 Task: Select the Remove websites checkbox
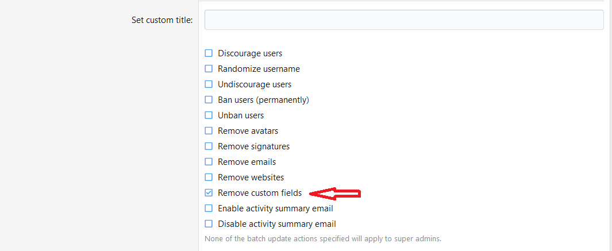point(209,177)
